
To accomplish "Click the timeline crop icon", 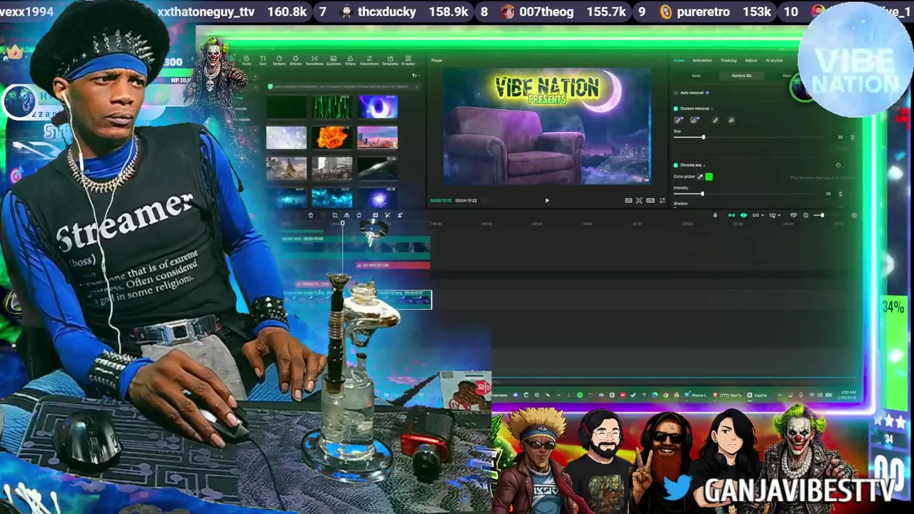I will pos(335,215).
